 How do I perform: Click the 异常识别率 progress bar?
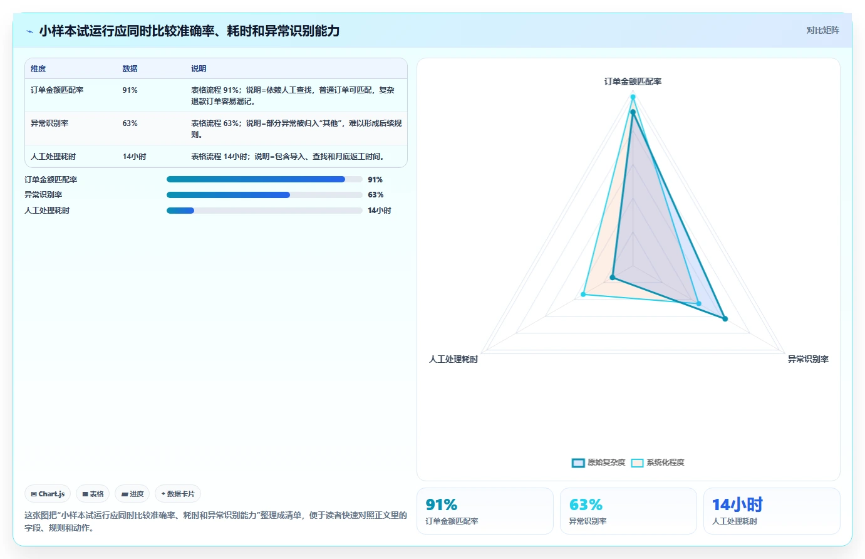[264, 195]
